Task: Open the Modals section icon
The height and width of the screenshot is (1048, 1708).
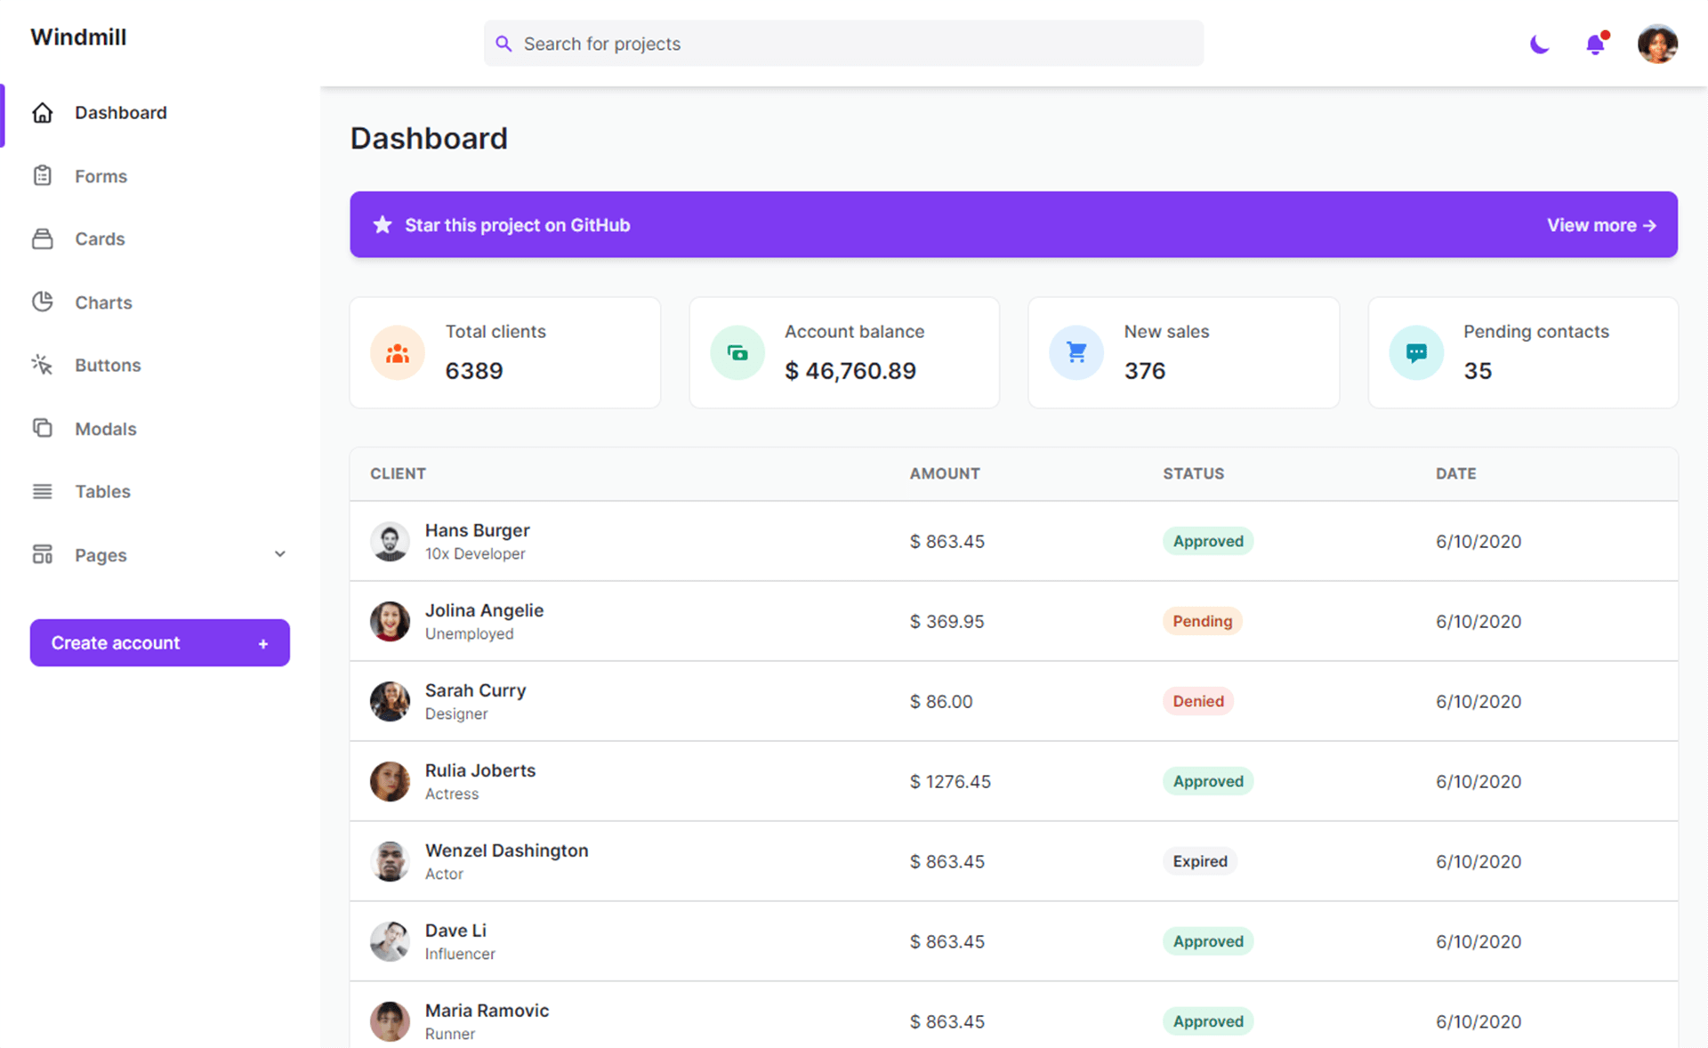Action: (x=42, y=428)
